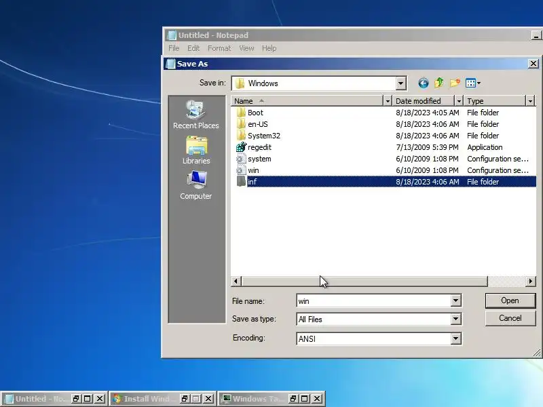Viewport: 543px width, 407px height.
Task: Open Libraries in sidebar
Action: pos(196,150)
